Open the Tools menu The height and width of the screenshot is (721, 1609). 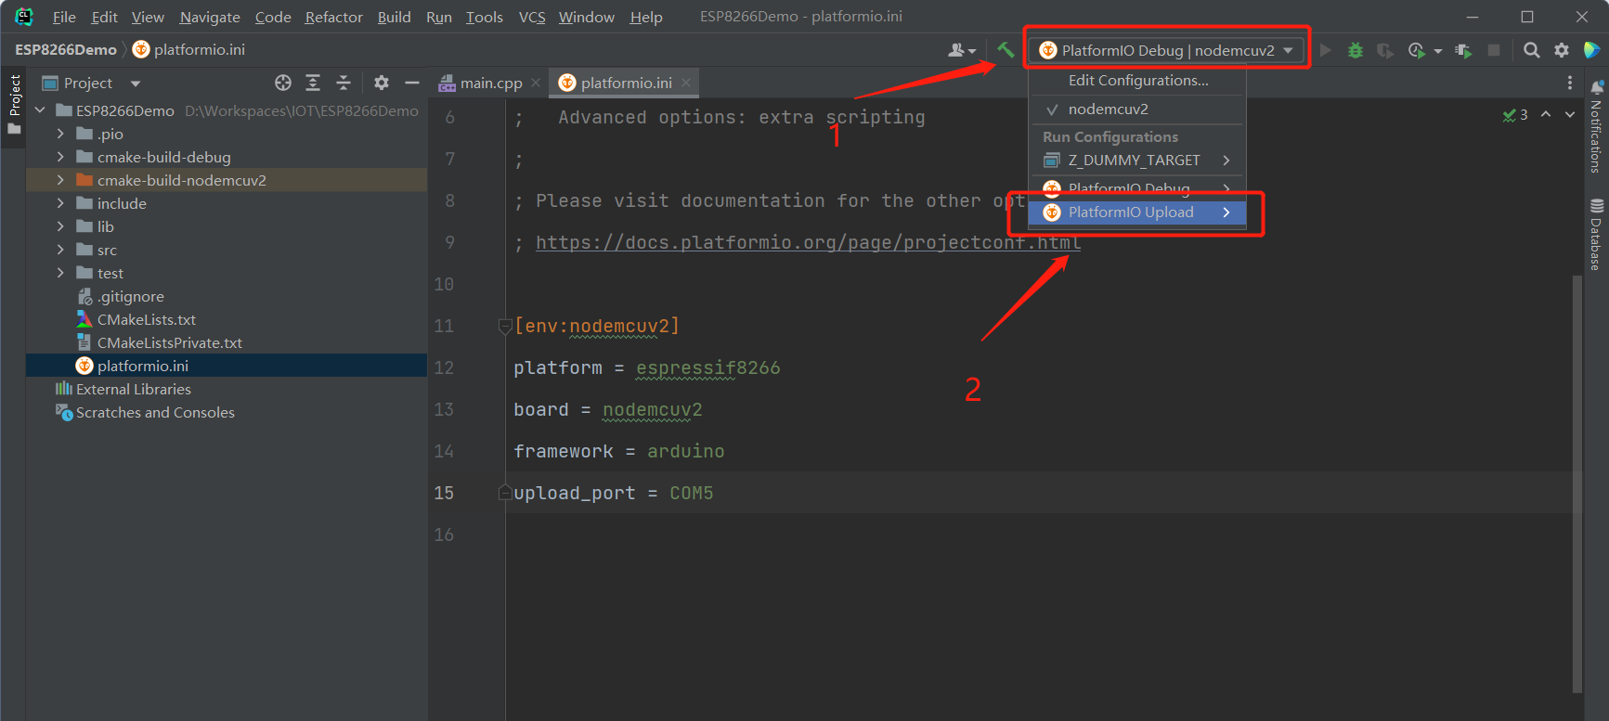tap(484, 17)
